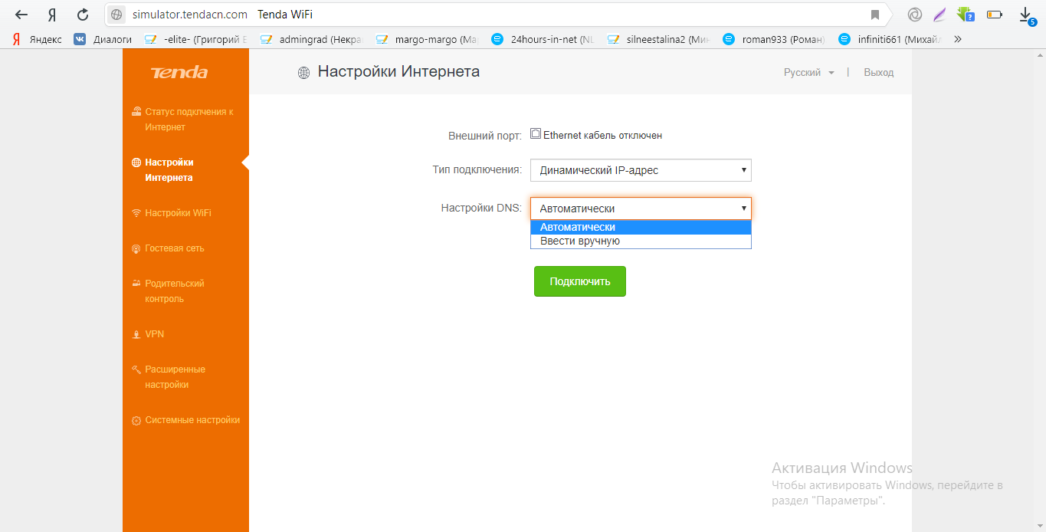Viewport: 1046px width, 532px height.
Task: Open Yandex home via the Я icon
Action: pyautogui.click(x=52, y=15)
